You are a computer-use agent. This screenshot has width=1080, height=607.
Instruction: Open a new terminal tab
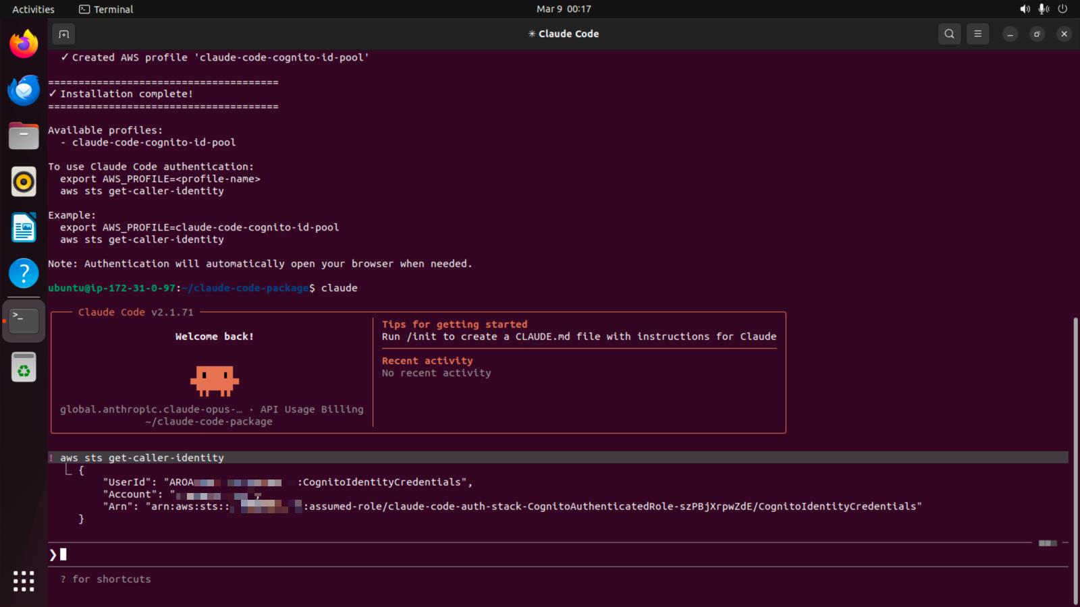click(x=63, y=34)
